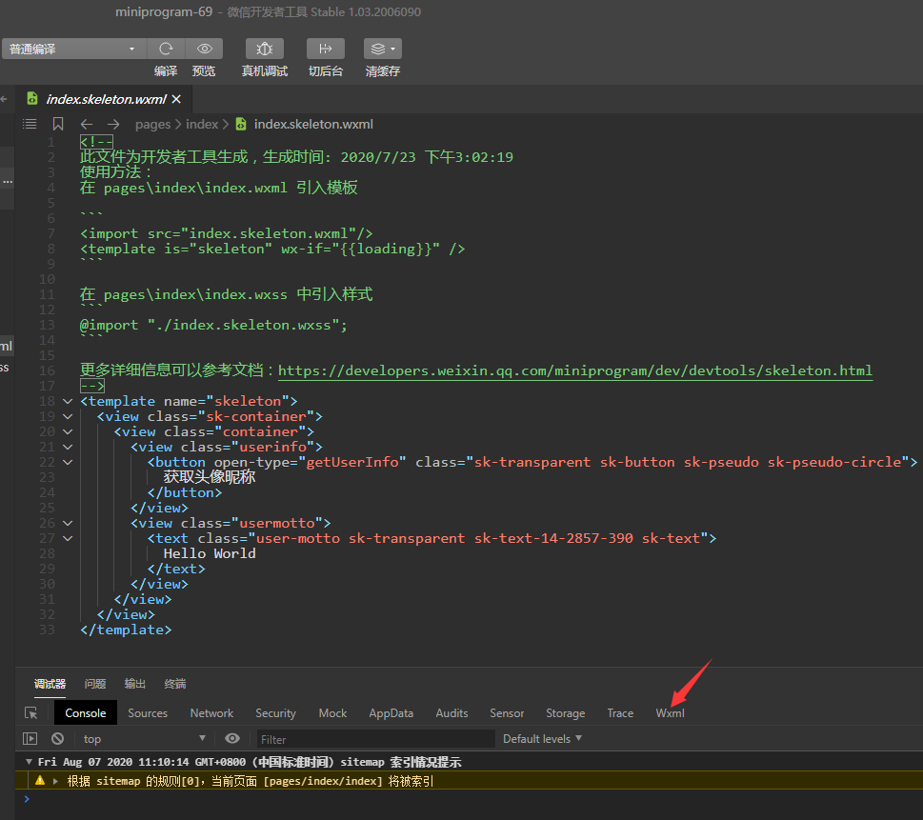Click the pages breadcrumb segment
This screenshot has width=923, height=820.
coord(152,124)
